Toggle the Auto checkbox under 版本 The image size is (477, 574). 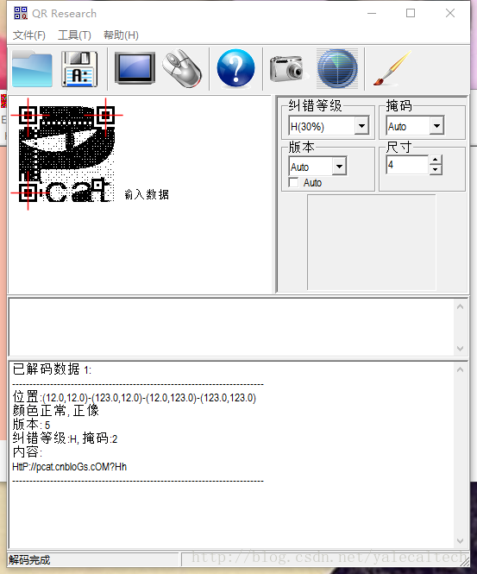[x=293, y=182]
